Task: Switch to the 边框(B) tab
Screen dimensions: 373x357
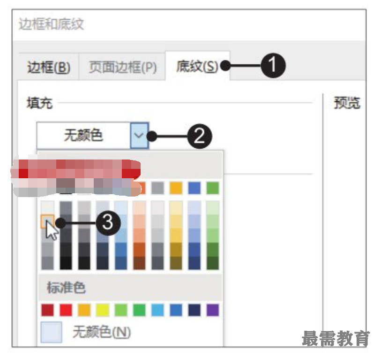Action: (49, 67)
